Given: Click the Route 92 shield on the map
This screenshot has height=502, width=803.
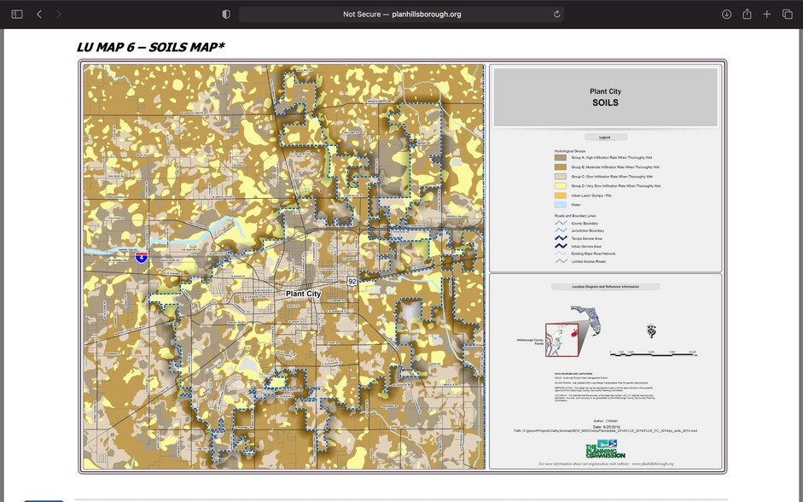Looking at the screenshot, I should (x=352, y=281).
